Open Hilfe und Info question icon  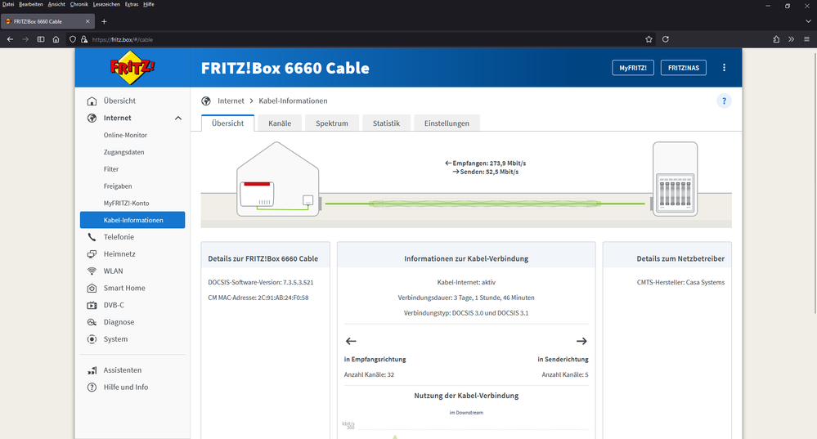[x=92, y=387]
